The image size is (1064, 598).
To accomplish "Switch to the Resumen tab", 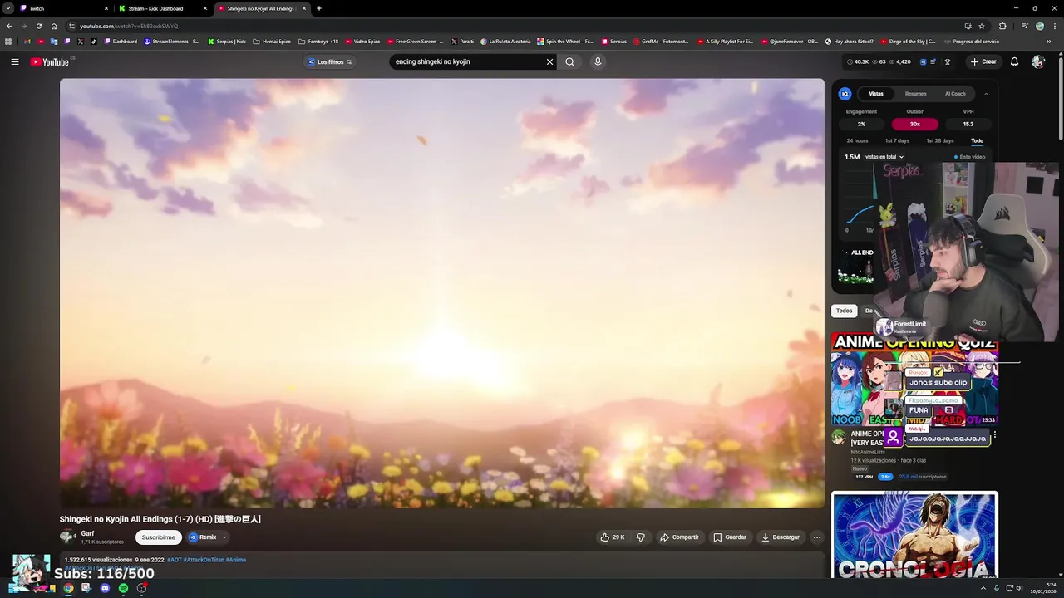I will [x=915, y=94].
